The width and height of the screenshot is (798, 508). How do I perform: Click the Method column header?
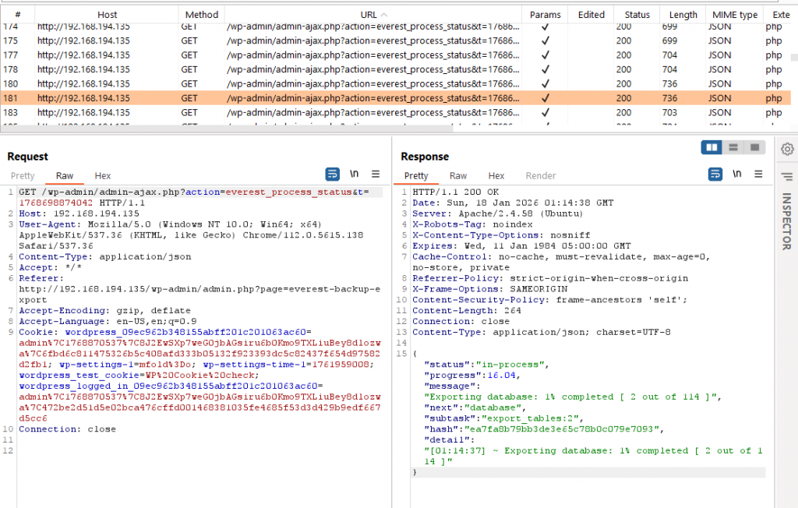[x=202, y=15]
